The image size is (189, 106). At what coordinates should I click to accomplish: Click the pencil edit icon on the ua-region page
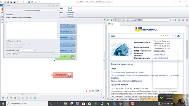pyautogui.click(x=175, y=36)
